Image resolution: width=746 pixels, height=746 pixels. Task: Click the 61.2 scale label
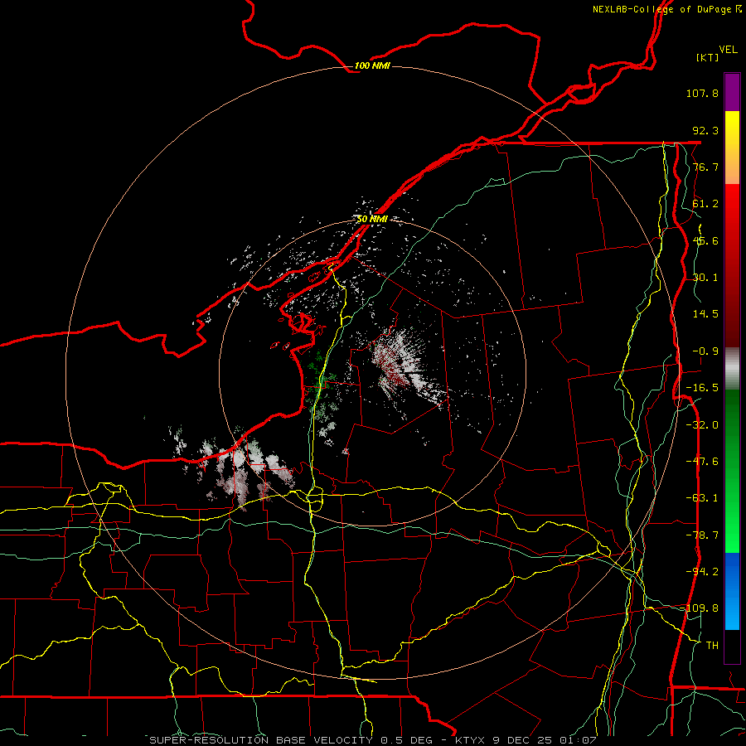pyautogui.click(x=705, y=204)
